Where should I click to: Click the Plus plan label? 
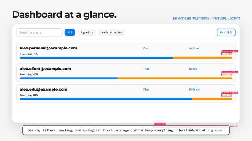[x=146, y=89]
